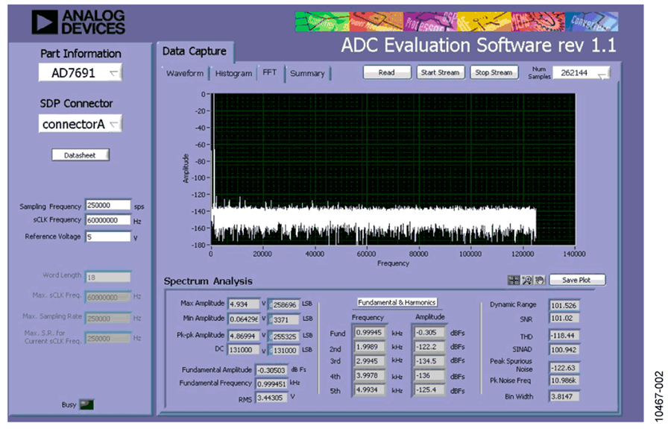Image resolution: width=671 pixels, height=429 pixels.
Task: Activate the zoom magnifier tool
Action: point(527,280)
